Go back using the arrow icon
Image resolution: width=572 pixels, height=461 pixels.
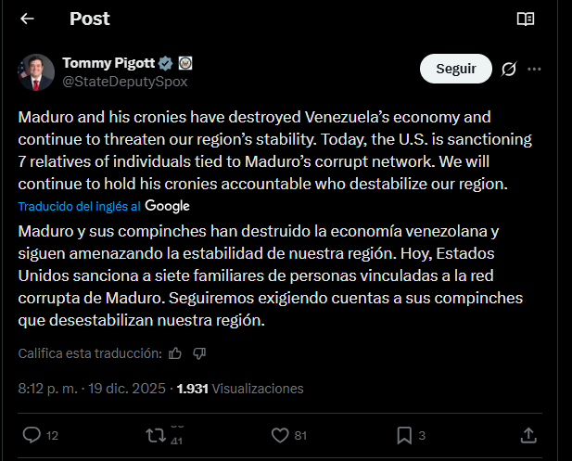click(27, 19)
